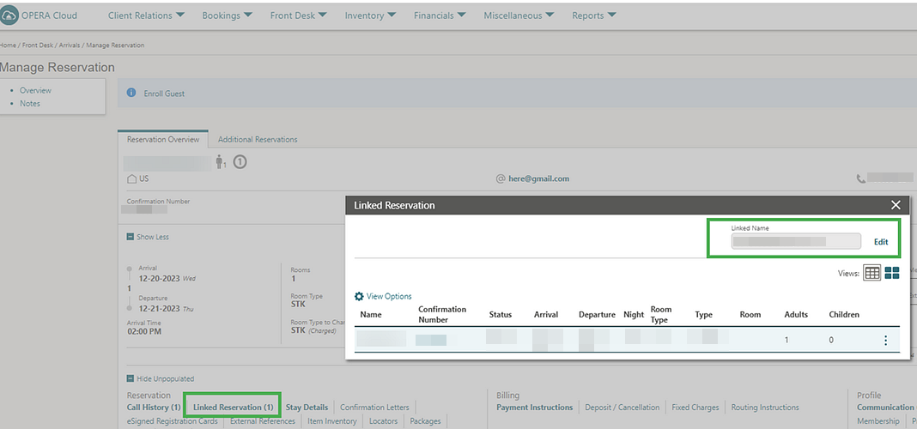This screenshot has height=429, width=917.
Task: Click the Status column header
Action: click(x=501, y=314)
